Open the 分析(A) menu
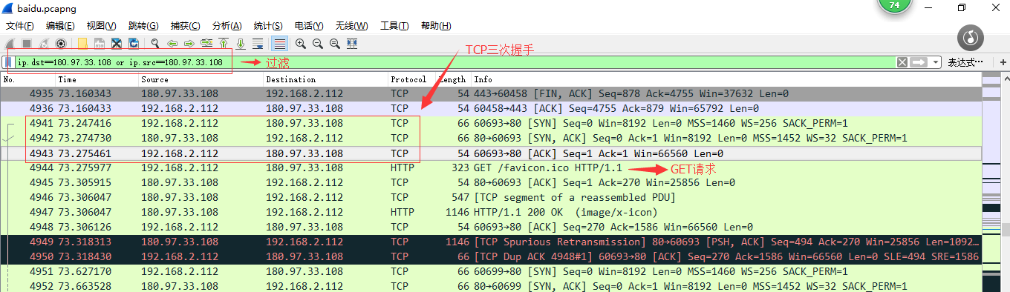This screenshot has width=1010, height=292. click(227, 26)
